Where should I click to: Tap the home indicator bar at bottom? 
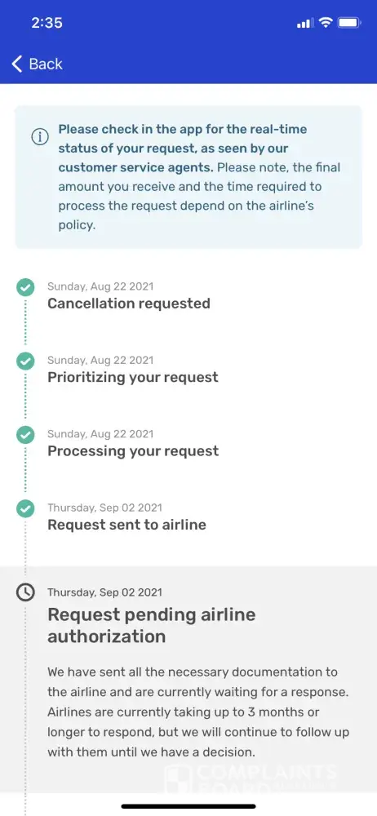point(188,806)
